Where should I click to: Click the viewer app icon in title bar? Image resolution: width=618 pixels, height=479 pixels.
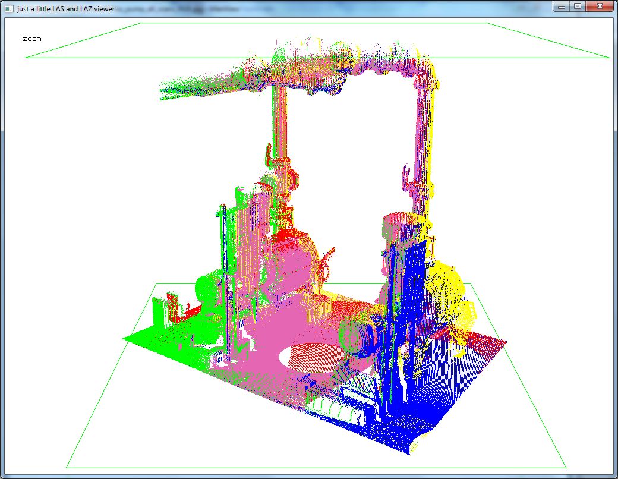(9, 8)
